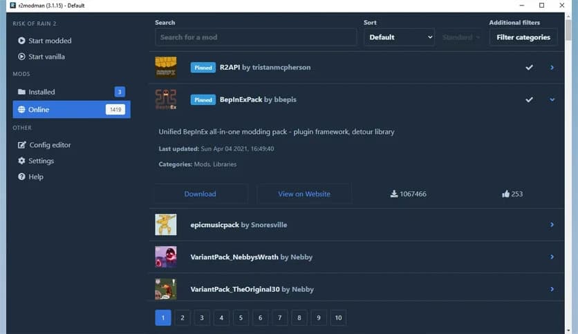Click the "VariantPack_TheOriginal30 by Nebby" title
Image resolution: width=578 pixels, height=334 pixels.
click(x=252, y=290)
